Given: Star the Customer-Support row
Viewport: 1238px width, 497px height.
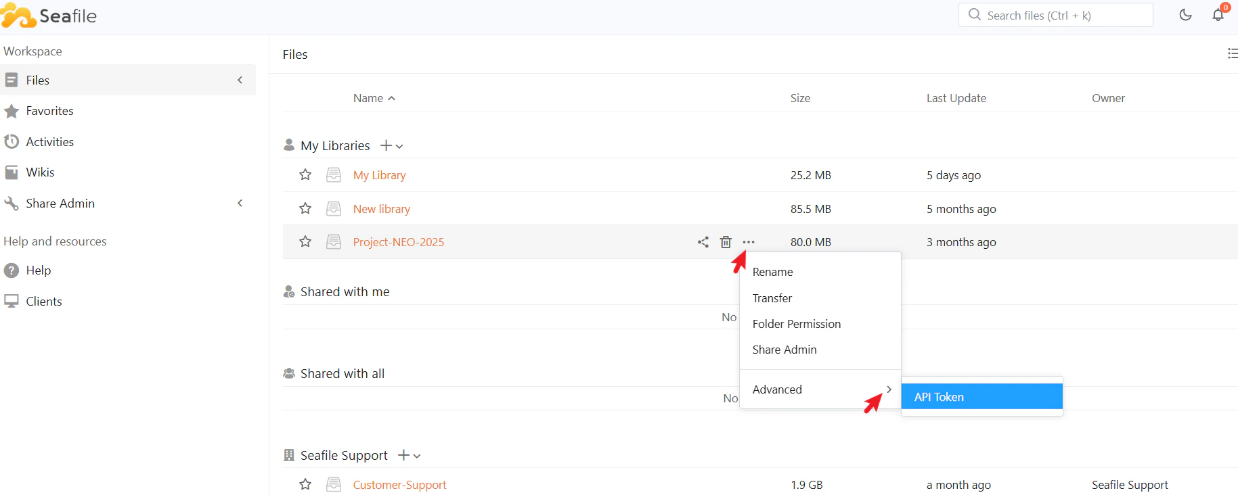Looking at the screenshot, I should (x=305, y=484).
